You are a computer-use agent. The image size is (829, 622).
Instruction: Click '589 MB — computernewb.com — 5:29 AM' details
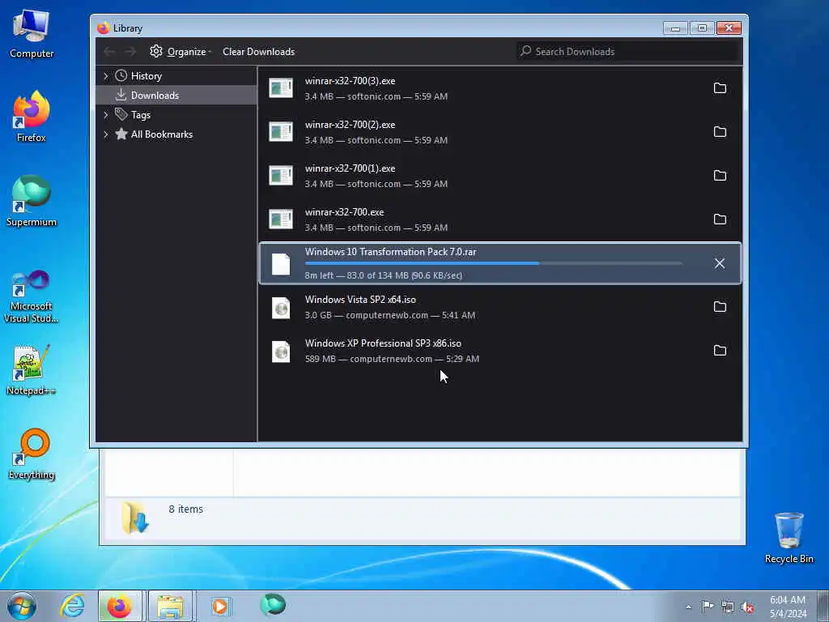[x=392, y=359]
